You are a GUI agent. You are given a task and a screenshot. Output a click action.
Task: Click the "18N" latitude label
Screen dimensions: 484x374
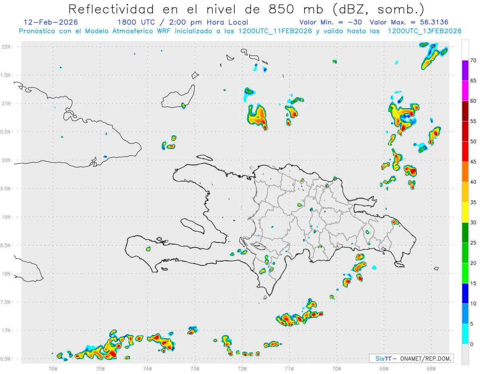click(x=6, y=274)
